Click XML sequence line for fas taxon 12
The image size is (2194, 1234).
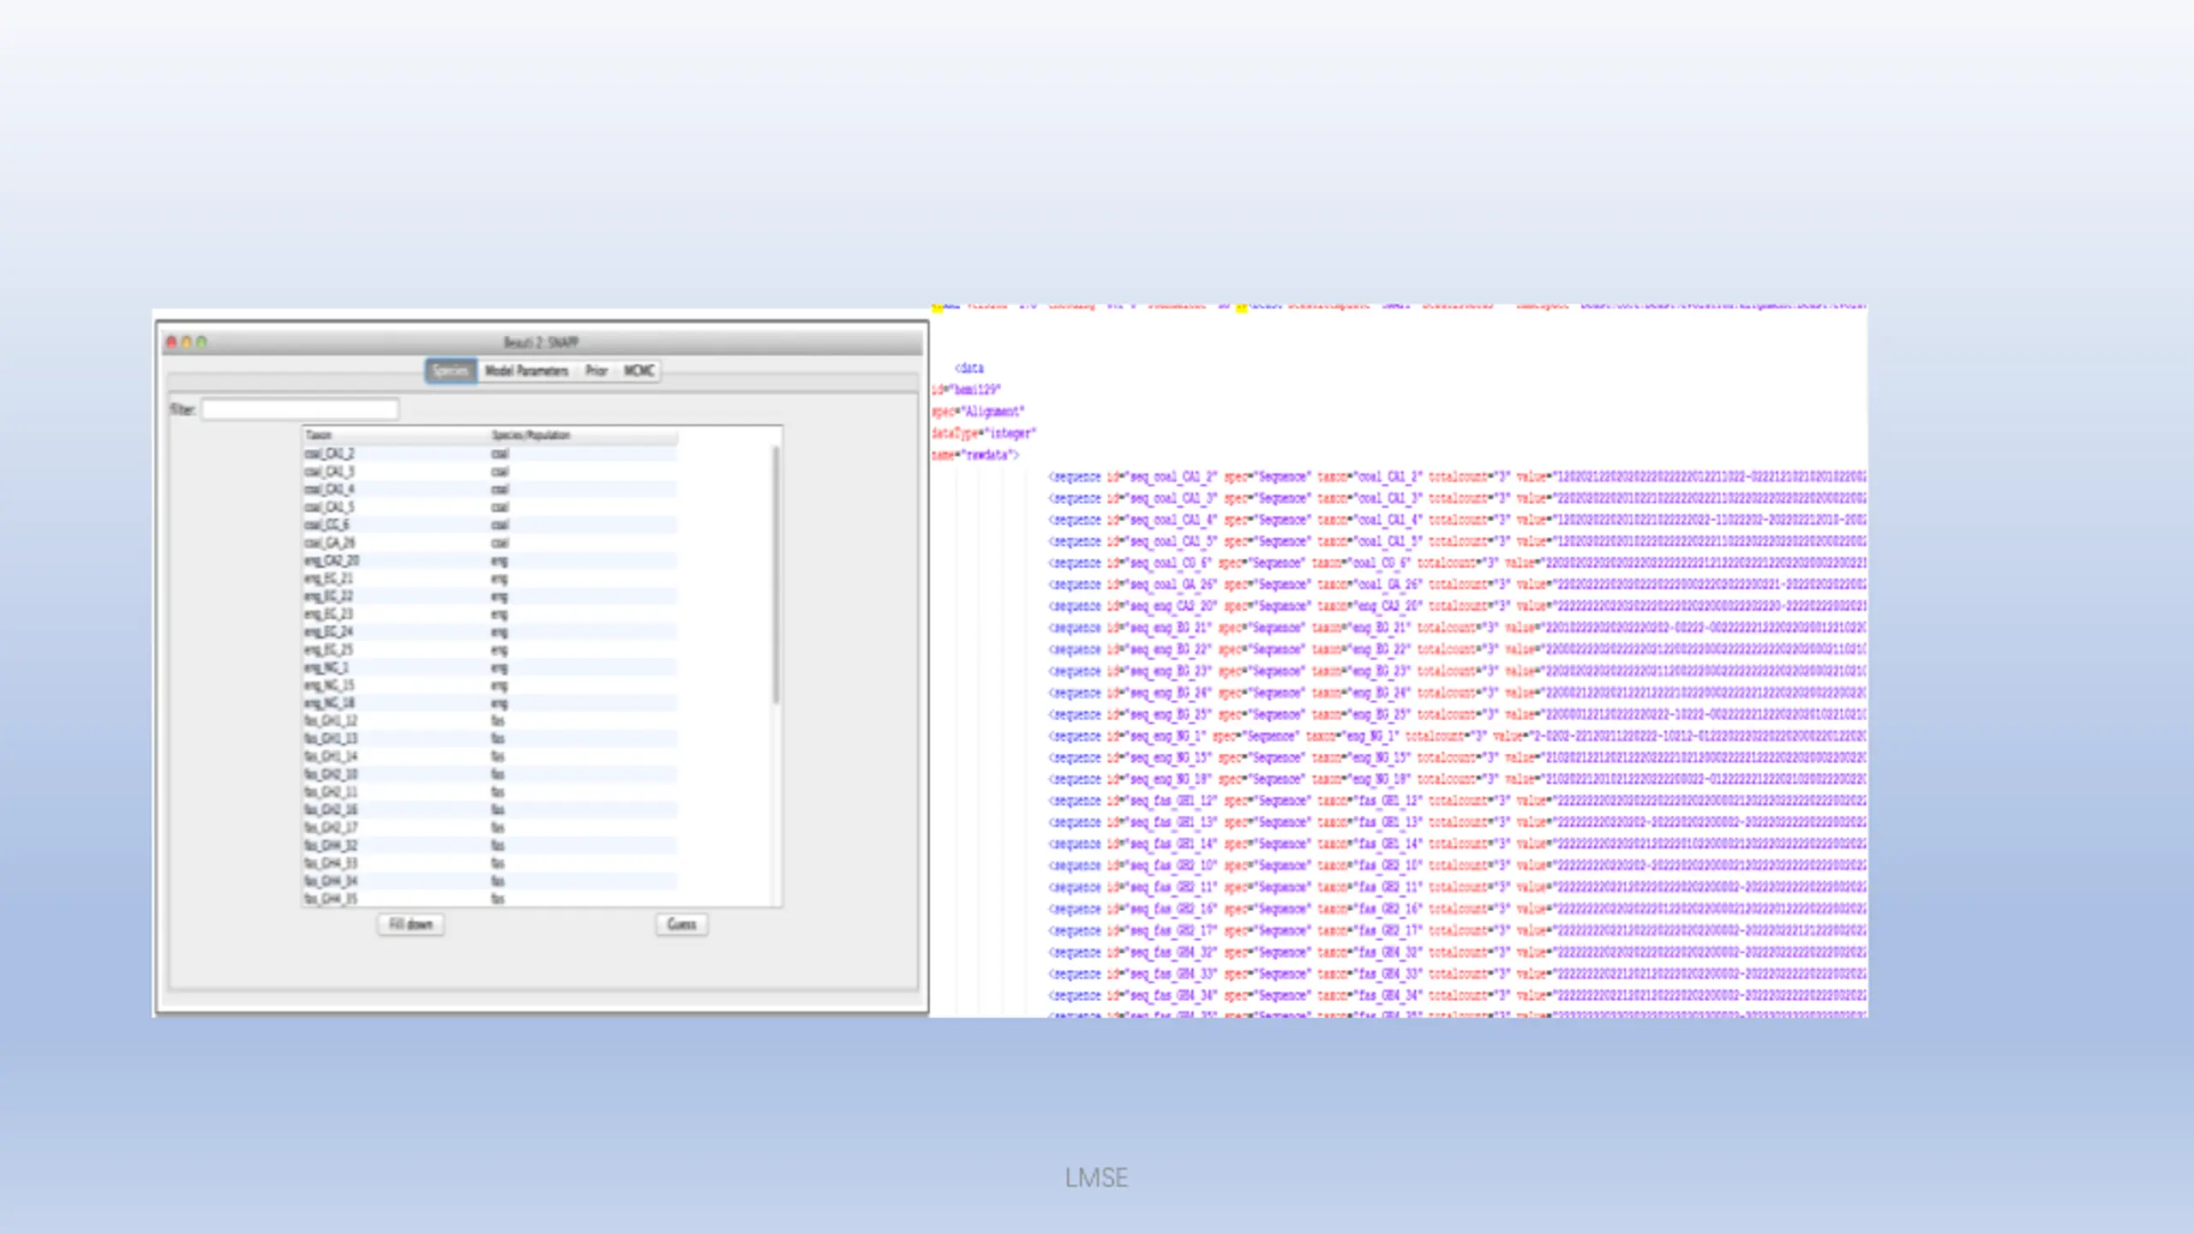(1457, 800)
